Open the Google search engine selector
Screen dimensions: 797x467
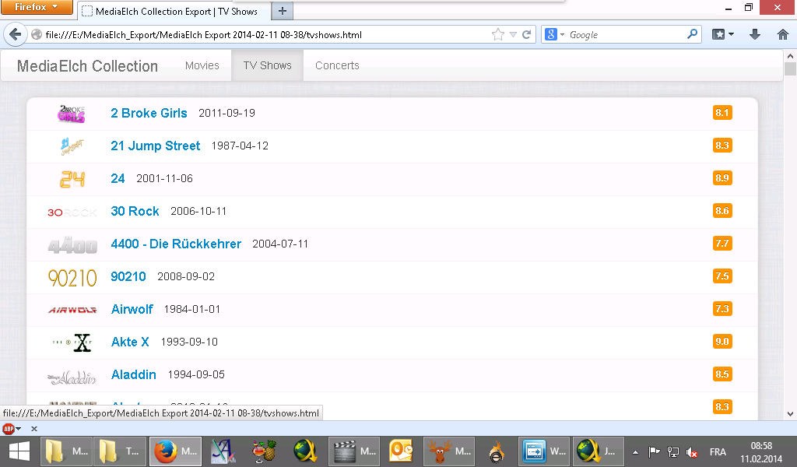point(554,34)
